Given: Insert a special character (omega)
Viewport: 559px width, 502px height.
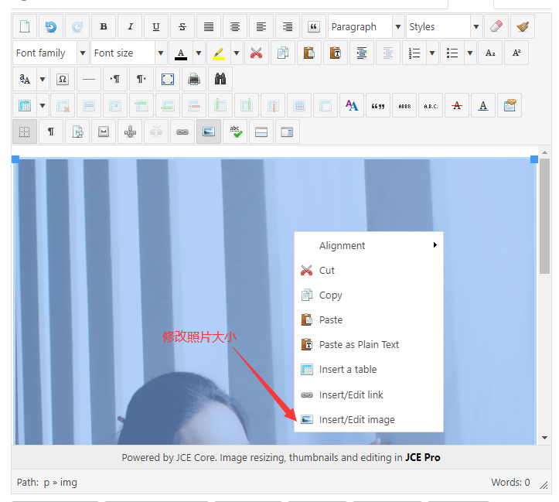Looking at the screenshot, I should coord(63,80).
